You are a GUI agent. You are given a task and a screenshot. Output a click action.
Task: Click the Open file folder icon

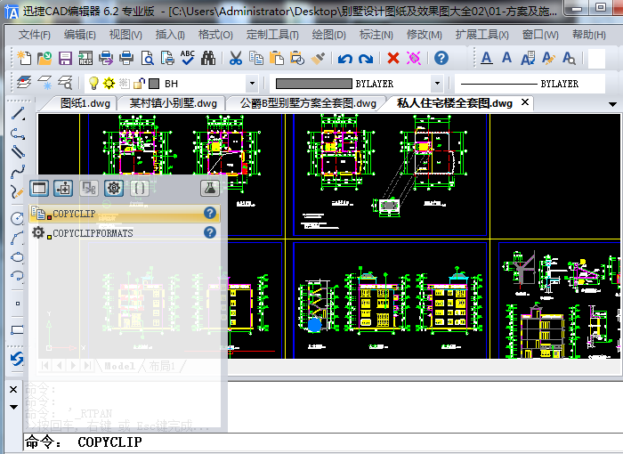tap(44, 58)
